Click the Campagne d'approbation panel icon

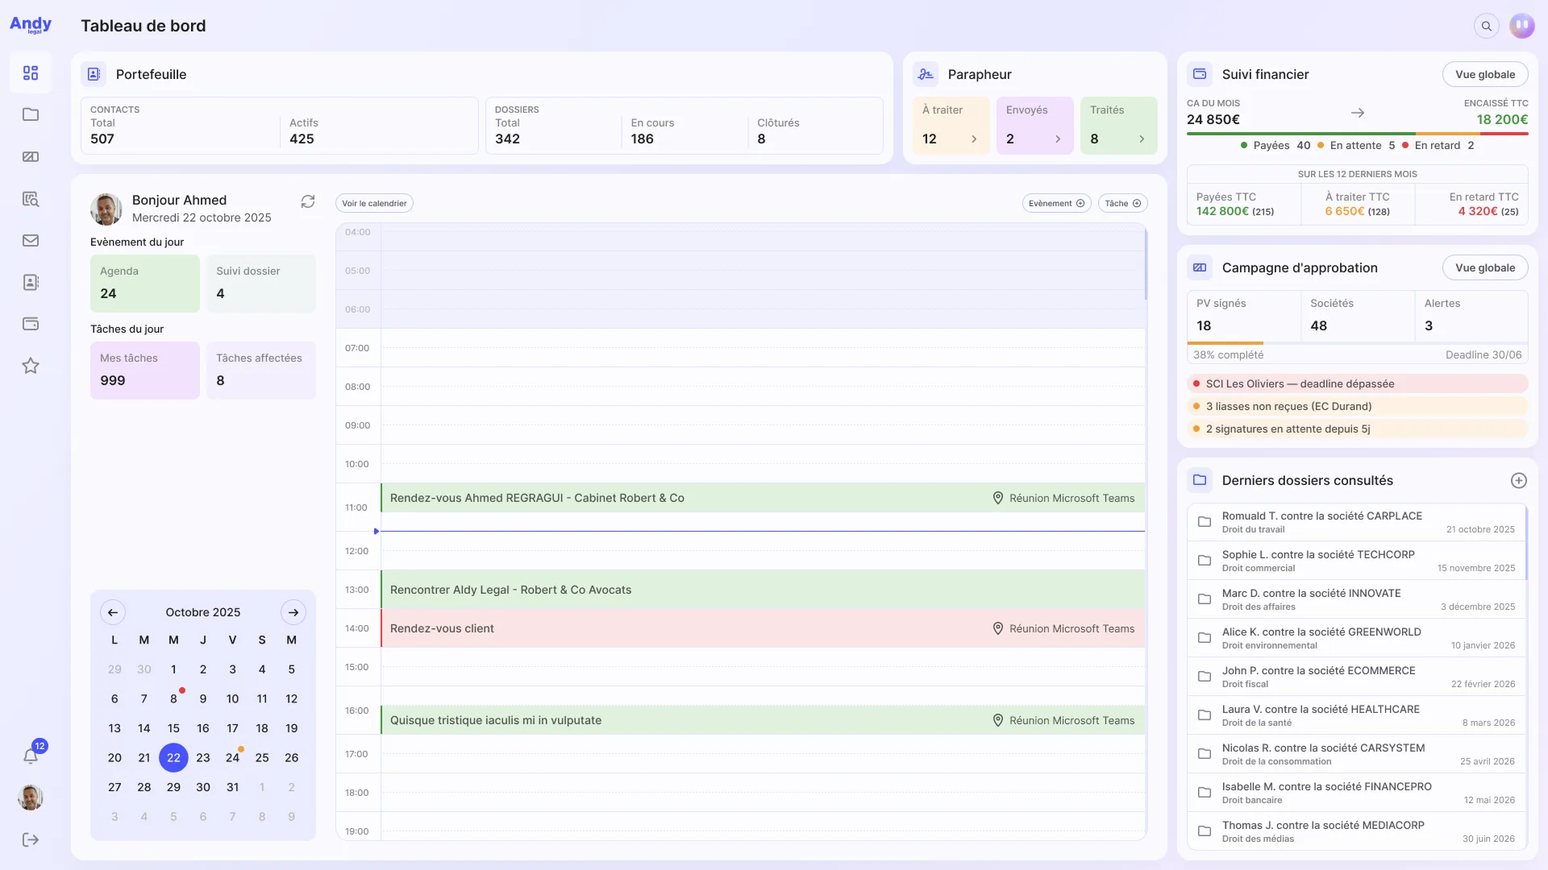(1200, 267)
